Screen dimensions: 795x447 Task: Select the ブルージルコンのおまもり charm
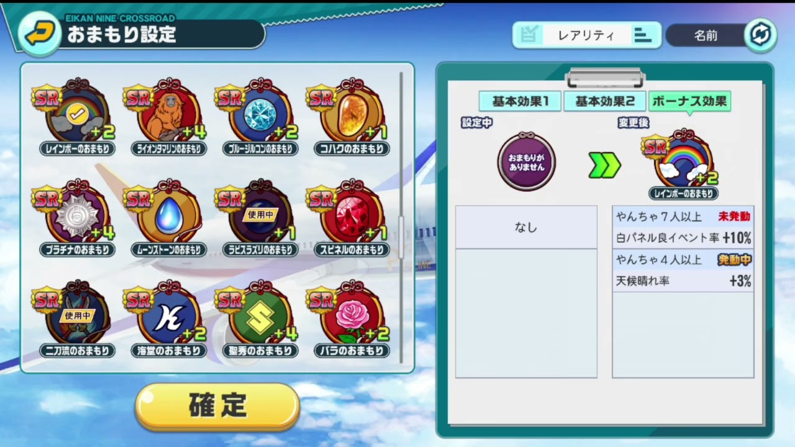point(260,117)
